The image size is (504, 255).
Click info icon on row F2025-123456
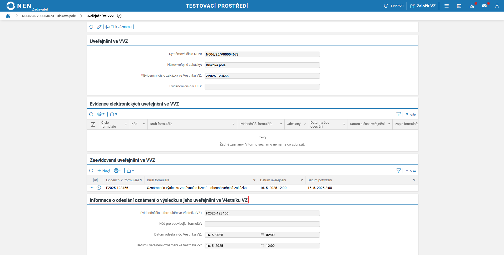pos(99,188)
